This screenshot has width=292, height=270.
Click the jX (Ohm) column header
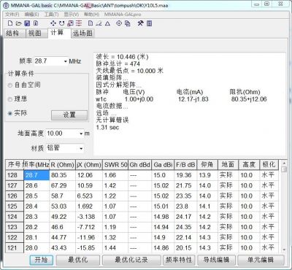pyautogui.click(x=89, y=165)
